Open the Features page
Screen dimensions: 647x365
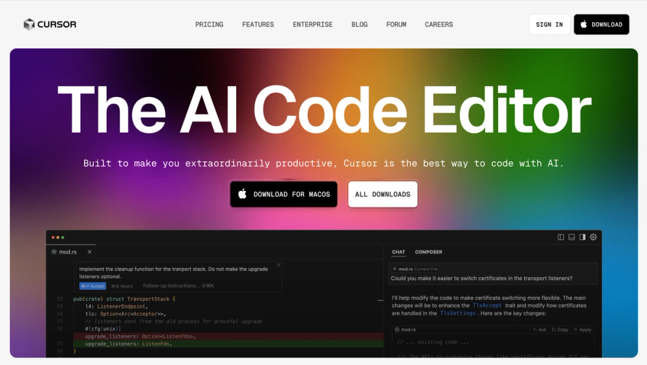click(258, 25)
